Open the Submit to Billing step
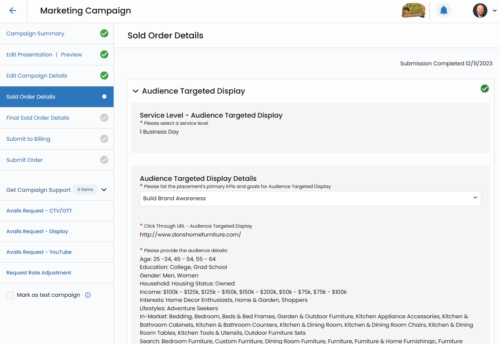Screen dimensions: 500x344 pos(28,139)
